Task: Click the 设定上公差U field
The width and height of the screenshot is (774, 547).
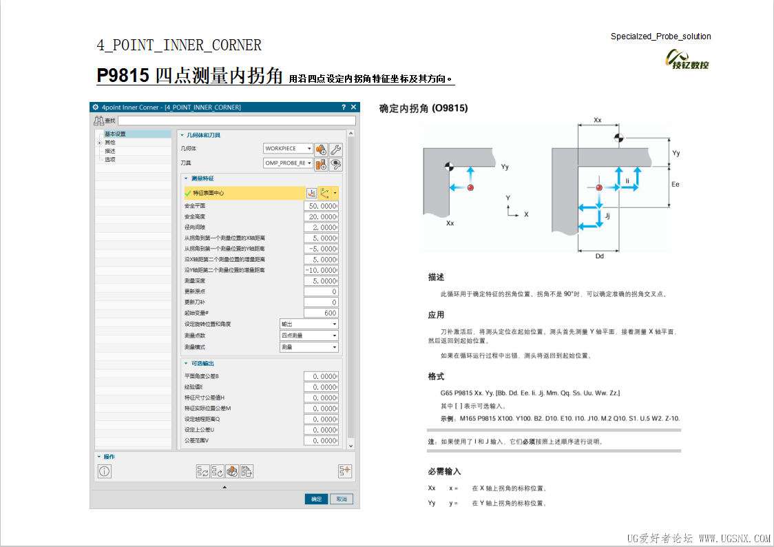Action: (x=322, y=430)
